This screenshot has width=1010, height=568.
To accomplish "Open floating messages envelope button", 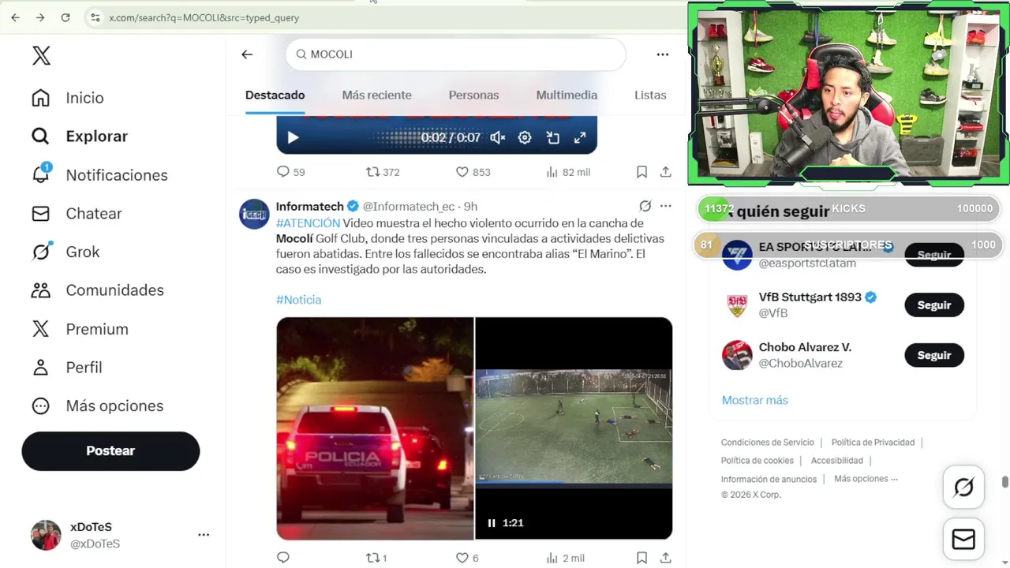I will click(x=963, y=539).
